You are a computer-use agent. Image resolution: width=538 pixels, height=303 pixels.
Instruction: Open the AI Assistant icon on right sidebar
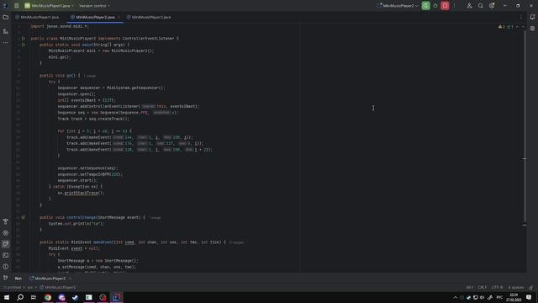tap(532, 29)
